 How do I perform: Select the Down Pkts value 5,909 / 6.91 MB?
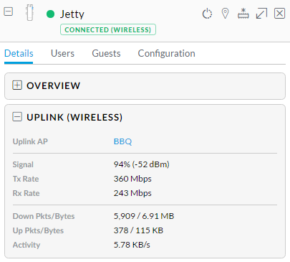pos(144,216)
